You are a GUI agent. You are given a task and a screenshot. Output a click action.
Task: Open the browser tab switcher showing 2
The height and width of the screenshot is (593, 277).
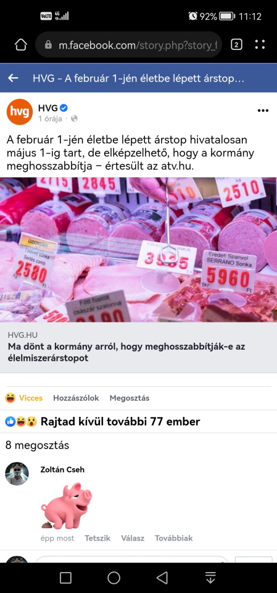[236, 45]
